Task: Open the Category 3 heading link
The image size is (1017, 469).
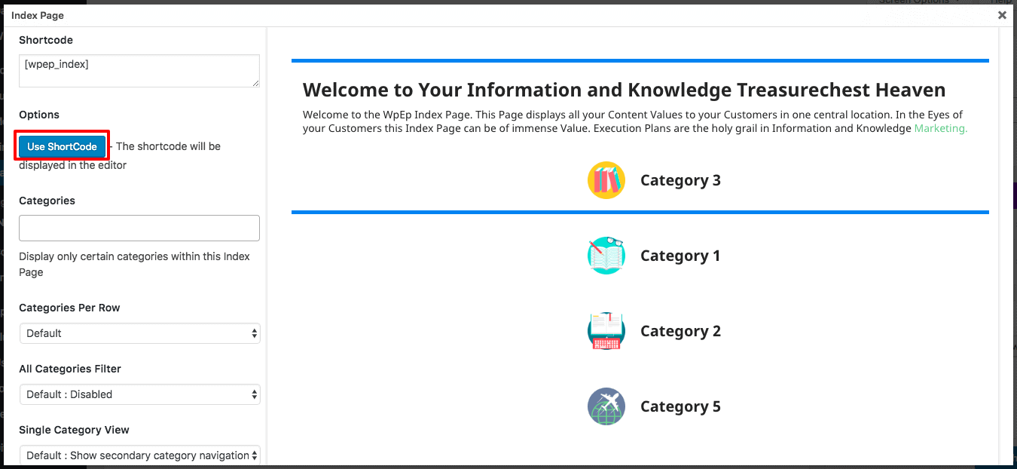Action: (x=680, y=180)
